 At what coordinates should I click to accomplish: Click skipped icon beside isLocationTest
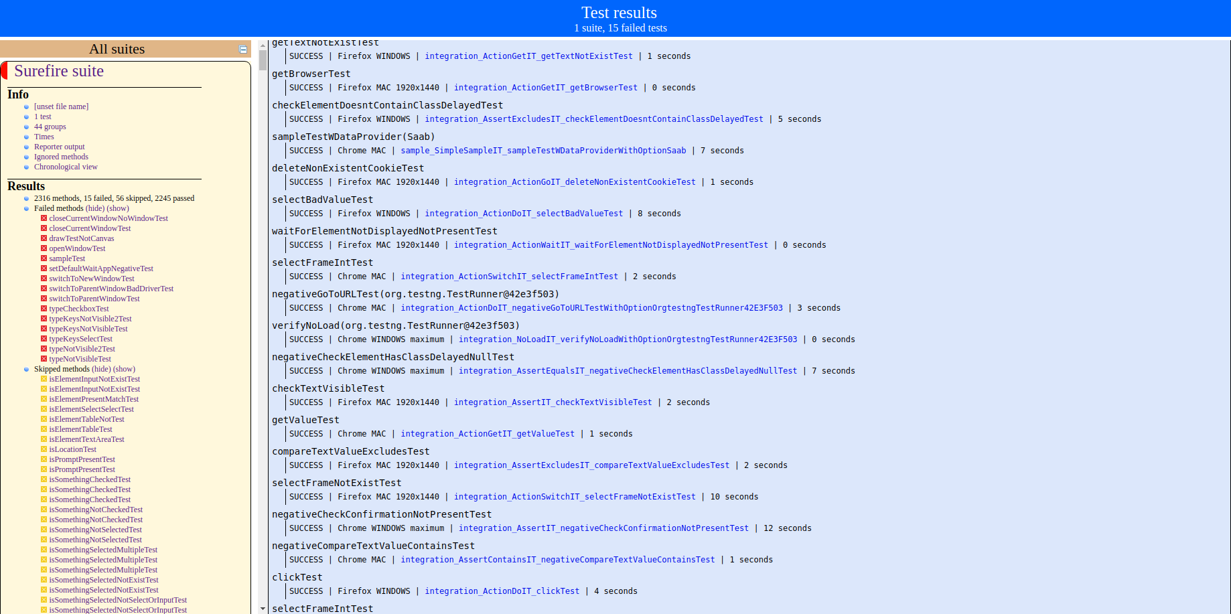click(x=44, y=449)
